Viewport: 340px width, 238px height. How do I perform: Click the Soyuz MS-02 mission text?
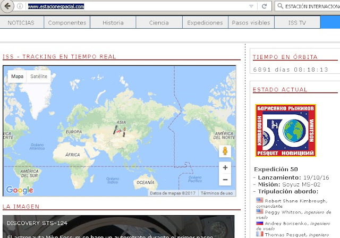click(301, 184)
